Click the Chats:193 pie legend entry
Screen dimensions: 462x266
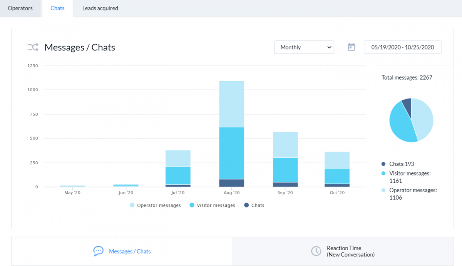[398, 164]
